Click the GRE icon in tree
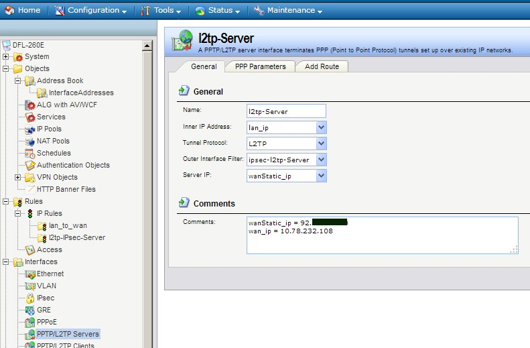This screenshot has width=530, height=348. pos(30,310)
